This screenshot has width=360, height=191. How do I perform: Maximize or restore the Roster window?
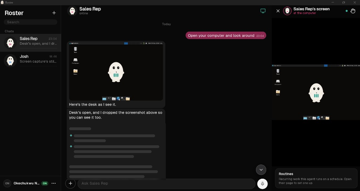pyautogui.click(x=344, y=2)
